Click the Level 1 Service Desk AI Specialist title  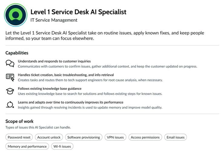pyautogui.click(x=78, y=12)
